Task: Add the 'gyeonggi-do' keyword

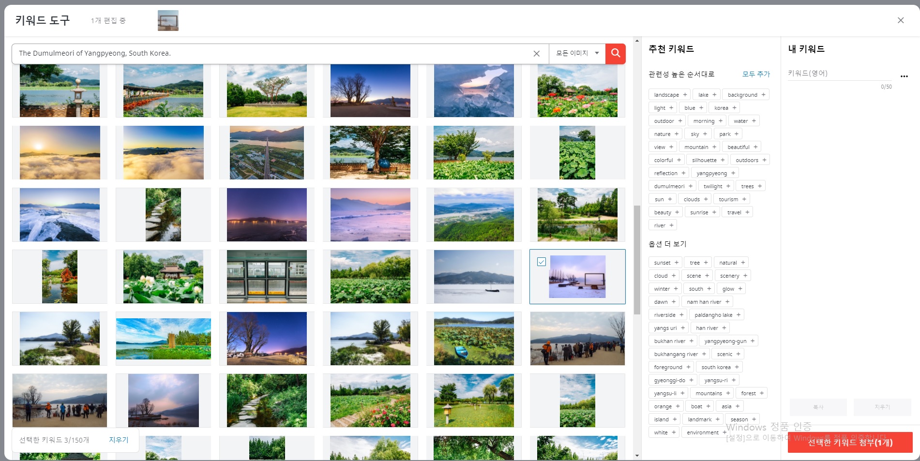Action: (x=673, y=380)
